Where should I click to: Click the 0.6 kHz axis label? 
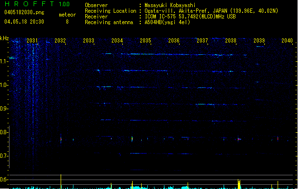(x=4, y=180)
